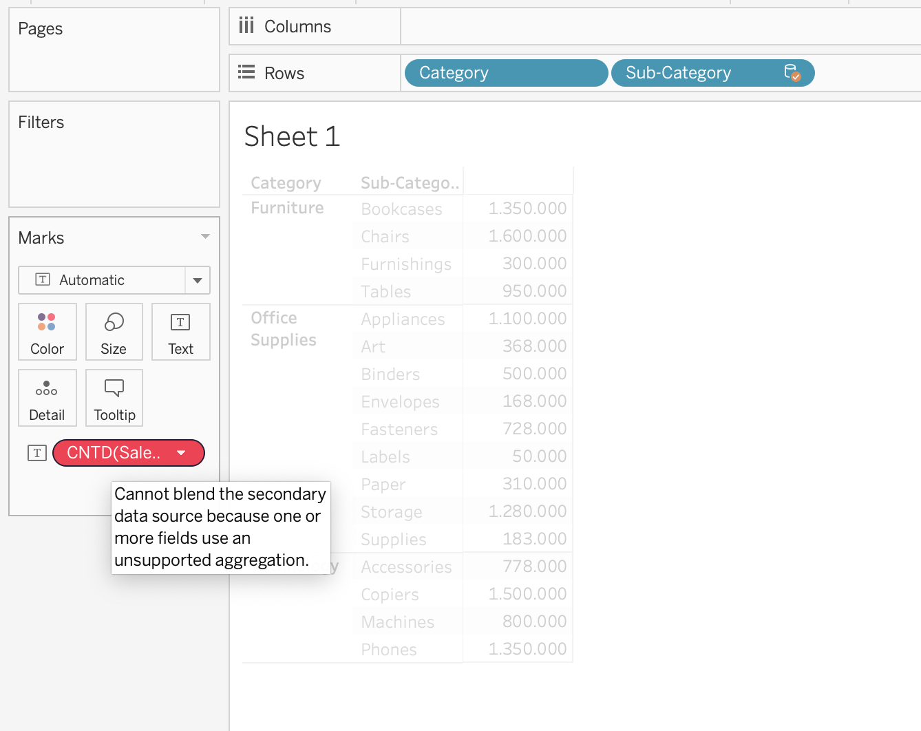
Task: Select the Category pill on the Rows shelf
Action: [505, 72]
